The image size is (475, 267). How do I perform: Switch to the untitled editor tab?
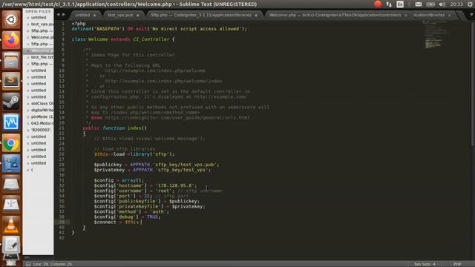(x=85, y=15)
